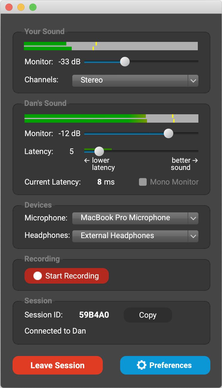Toggle the Mono Monitor checkbox
222x388 pixels.
point(143,182)
